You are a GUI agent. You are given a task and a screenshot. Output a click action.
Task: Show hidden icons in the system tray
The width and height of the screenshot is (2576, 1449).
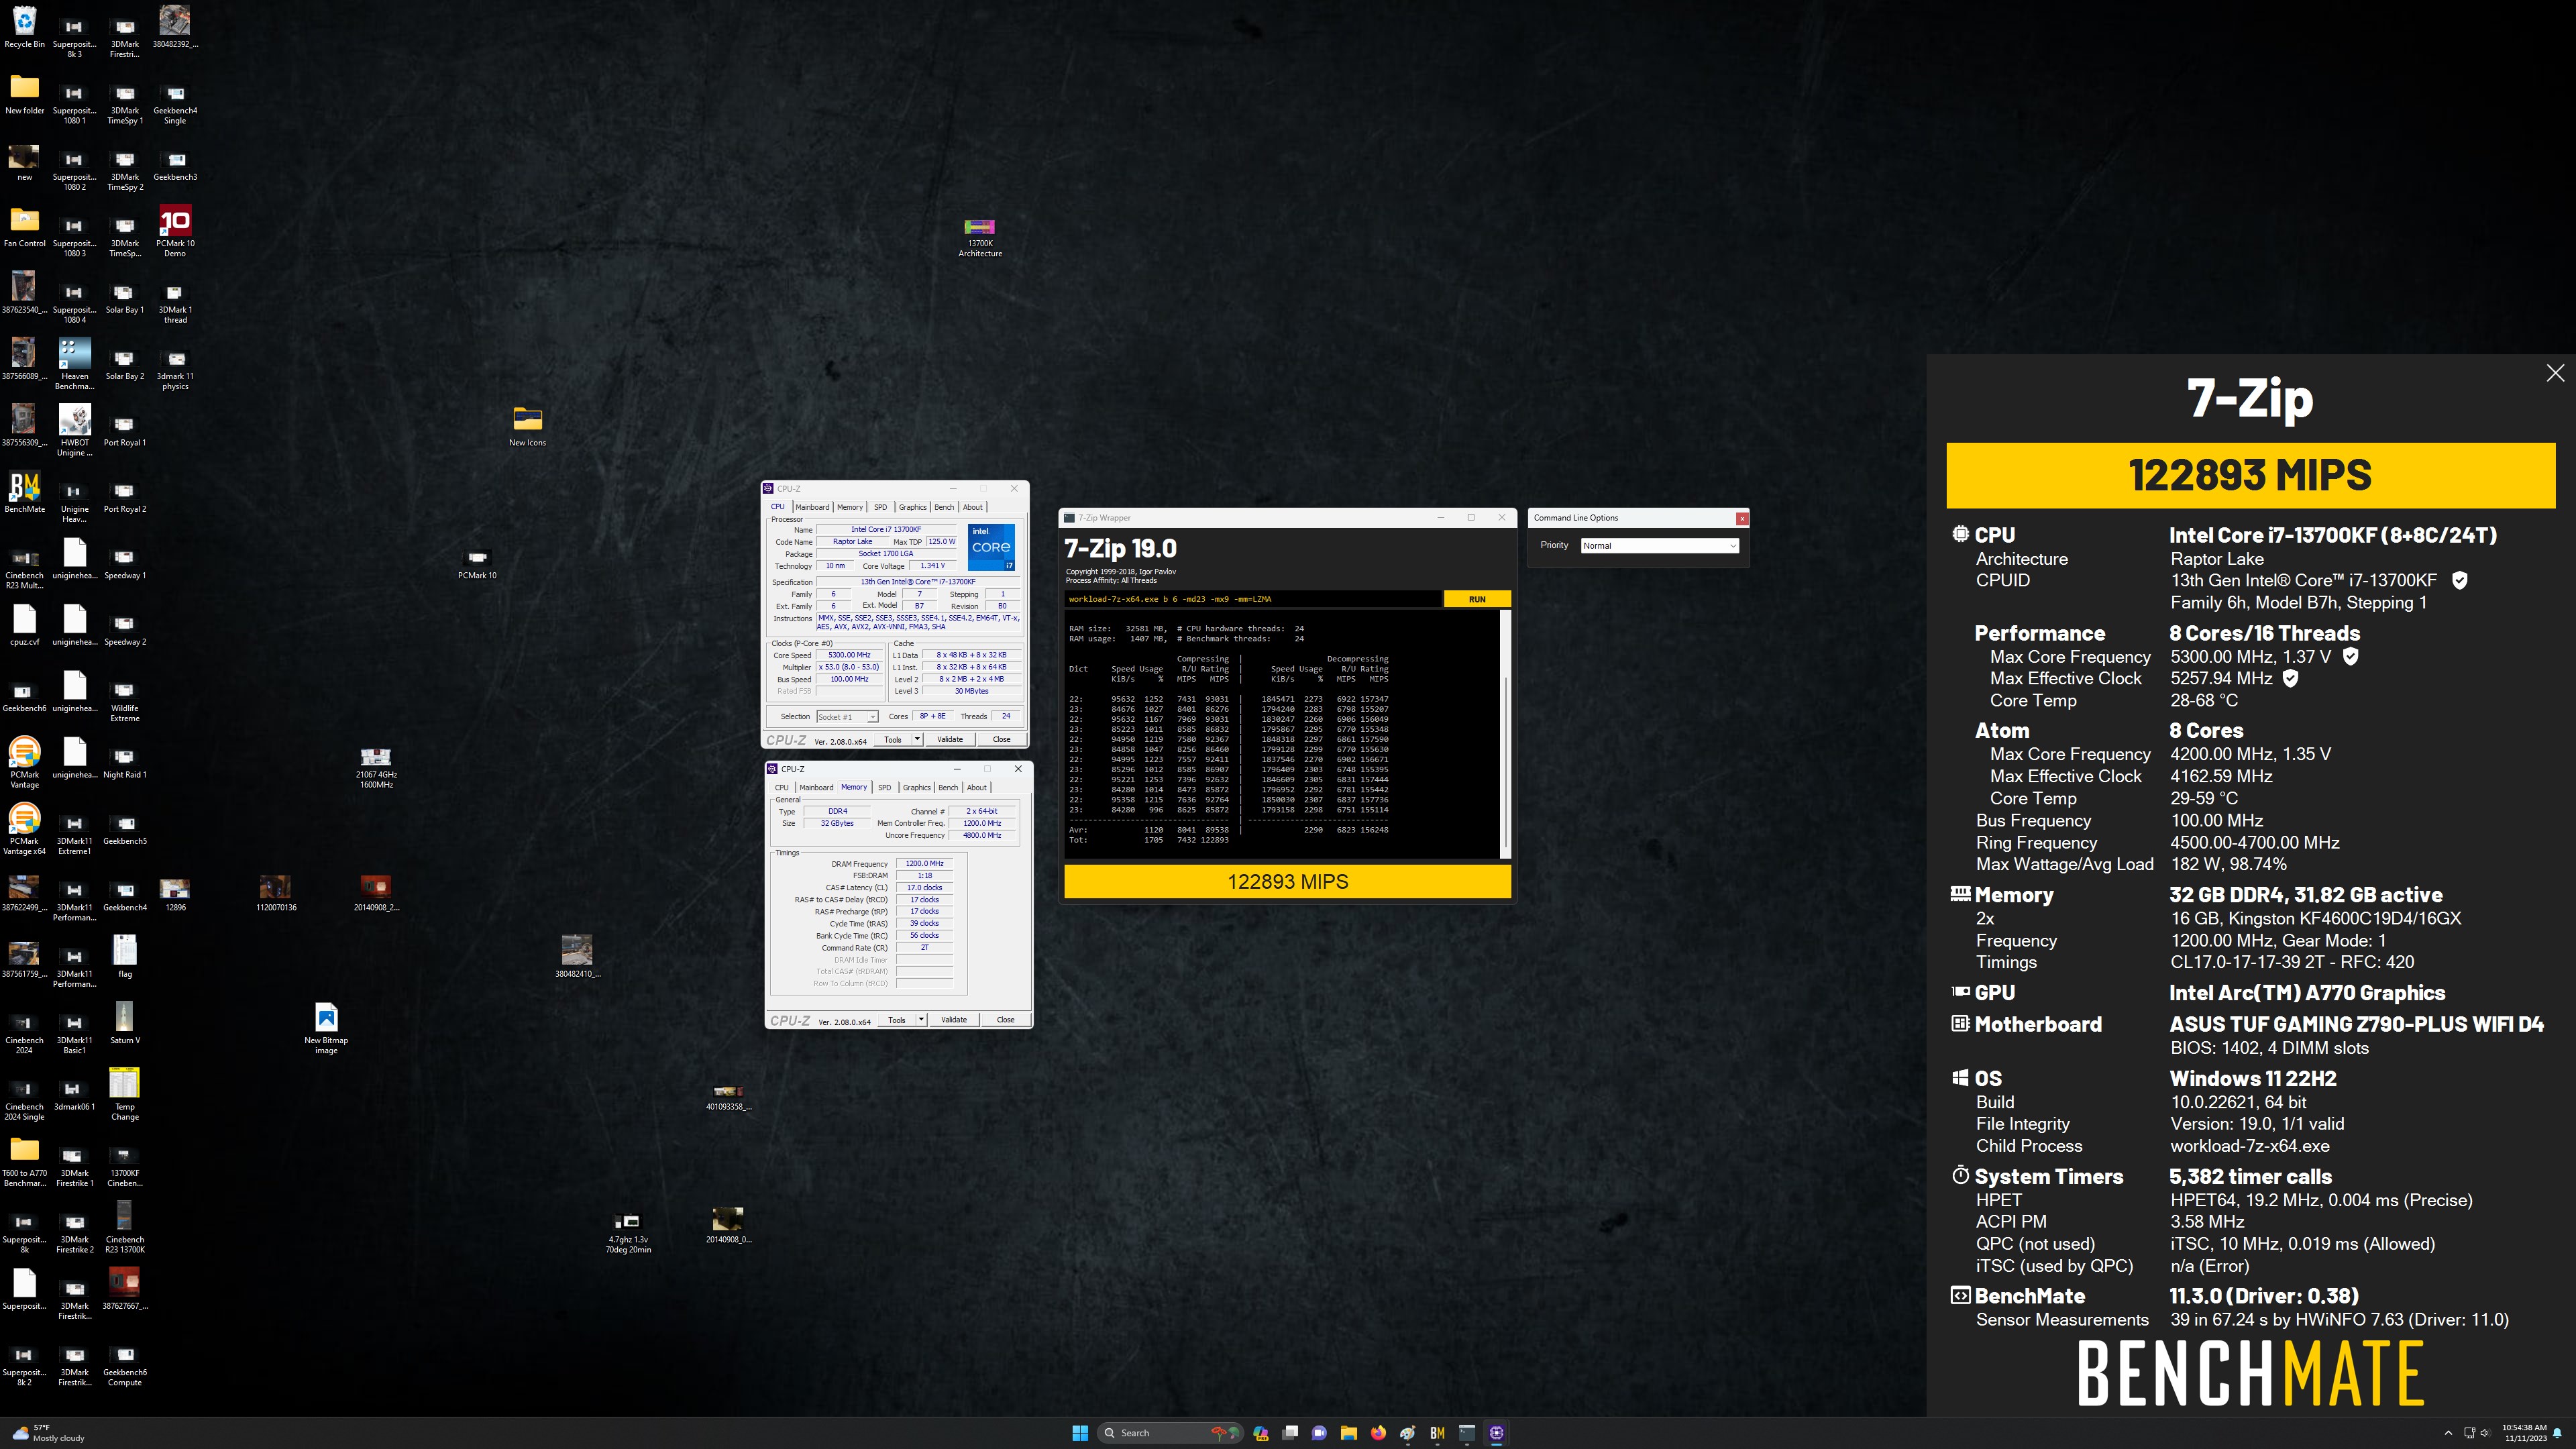[x=2448, y=1433]
